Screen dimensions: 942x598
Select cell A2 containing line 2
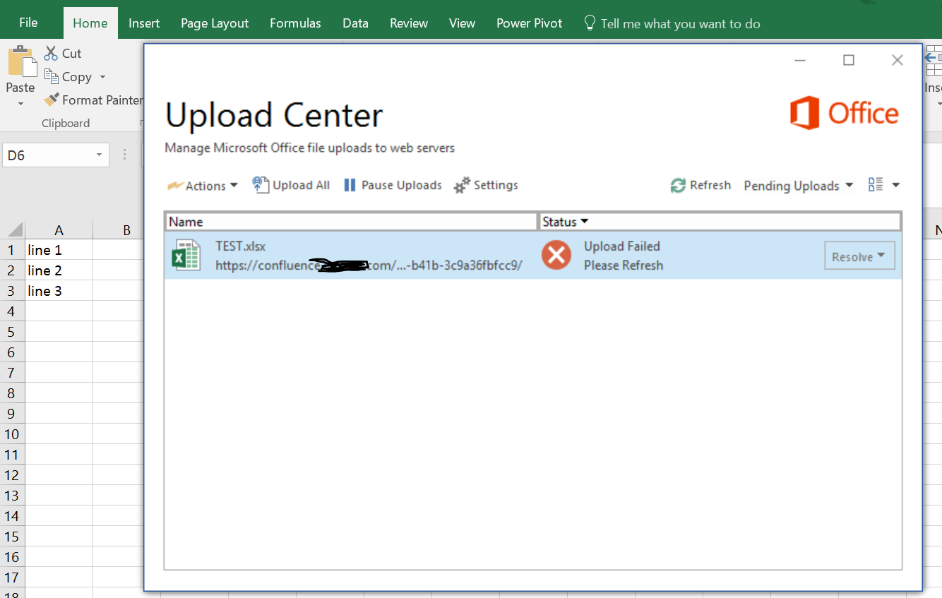click(x=59, y=270)
